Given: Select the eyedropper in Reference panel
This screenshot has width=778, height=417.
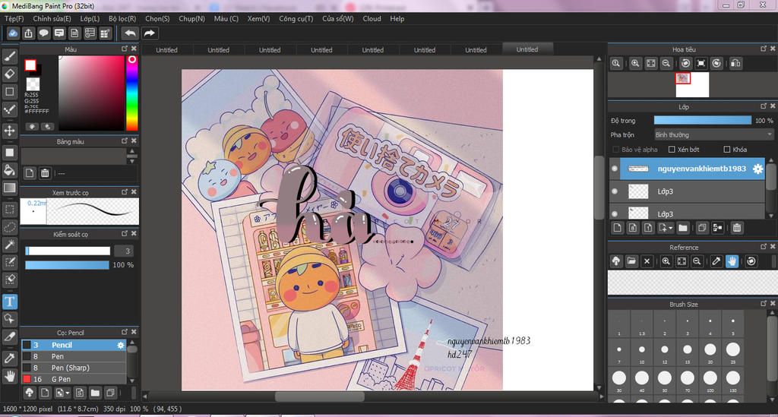Looking at the screenshot, I should point(716,261).
